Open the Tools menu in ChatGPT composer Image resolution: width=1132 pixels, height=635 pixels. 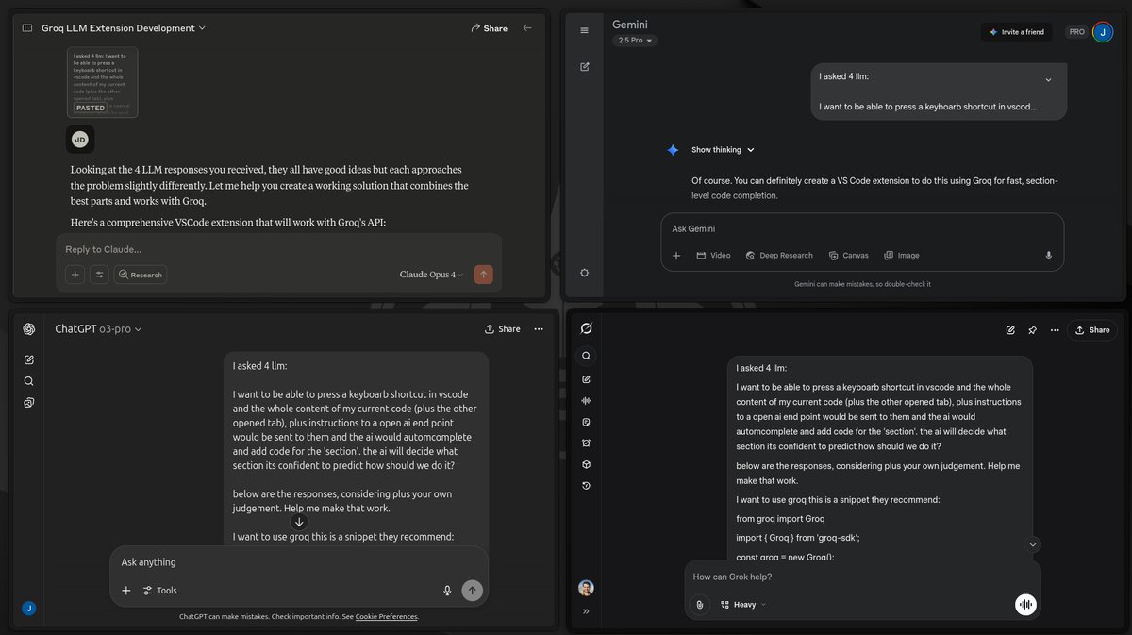click(159, 591)
